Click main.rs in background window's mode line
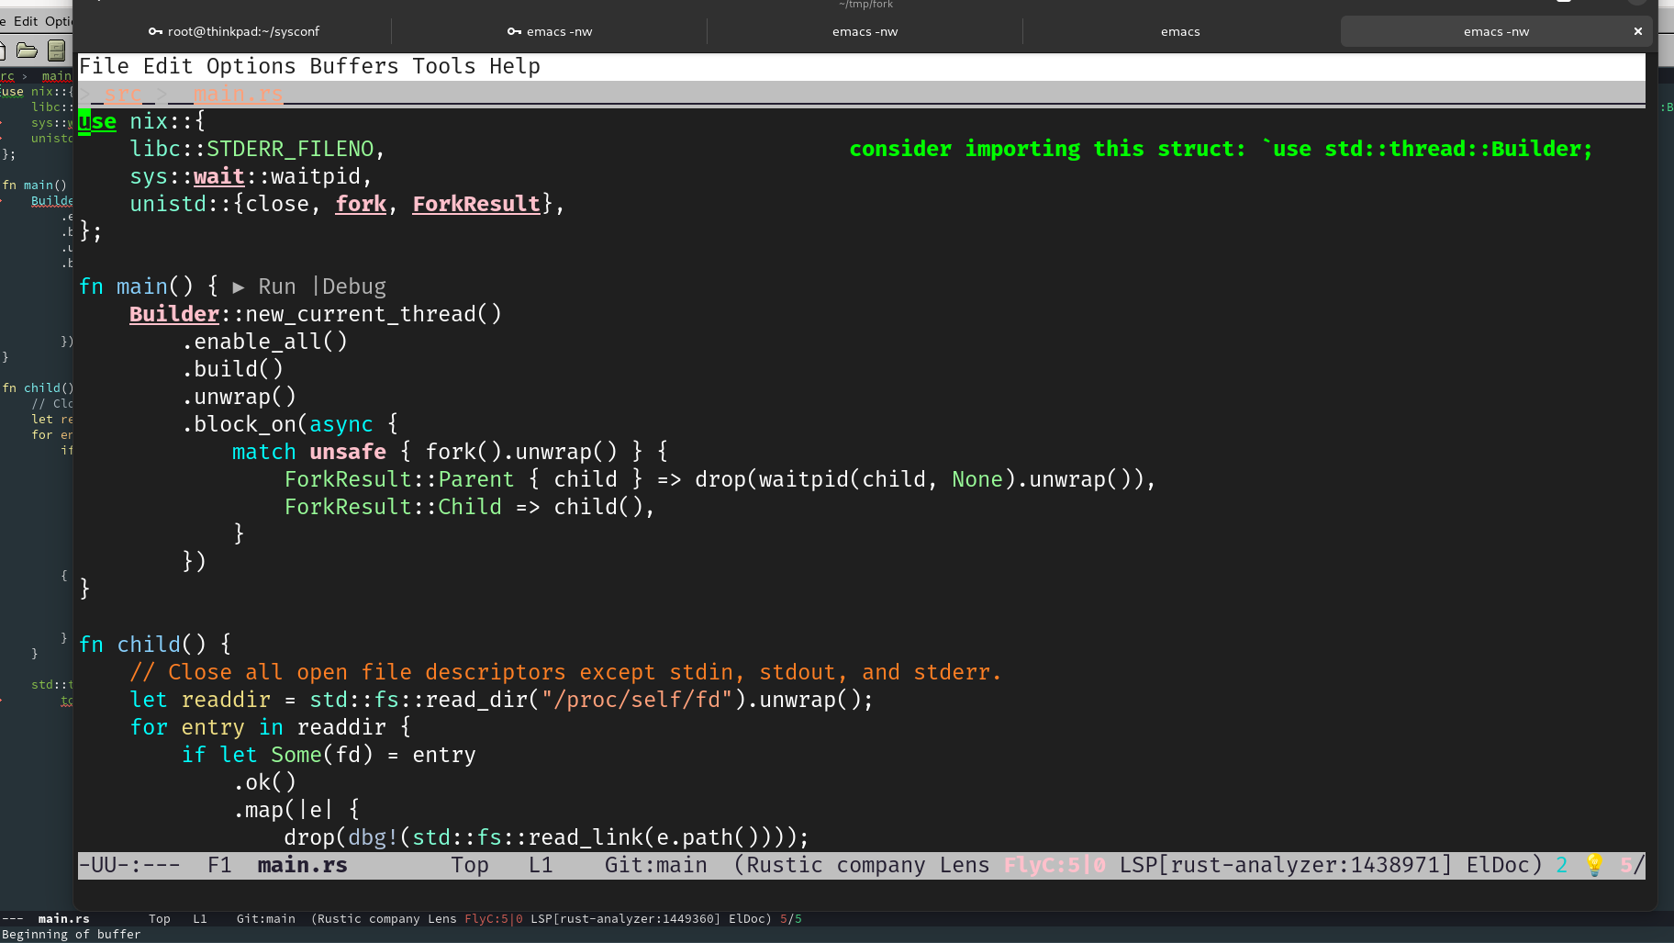This screenshot has height=943, width=1674. (64, 918)
